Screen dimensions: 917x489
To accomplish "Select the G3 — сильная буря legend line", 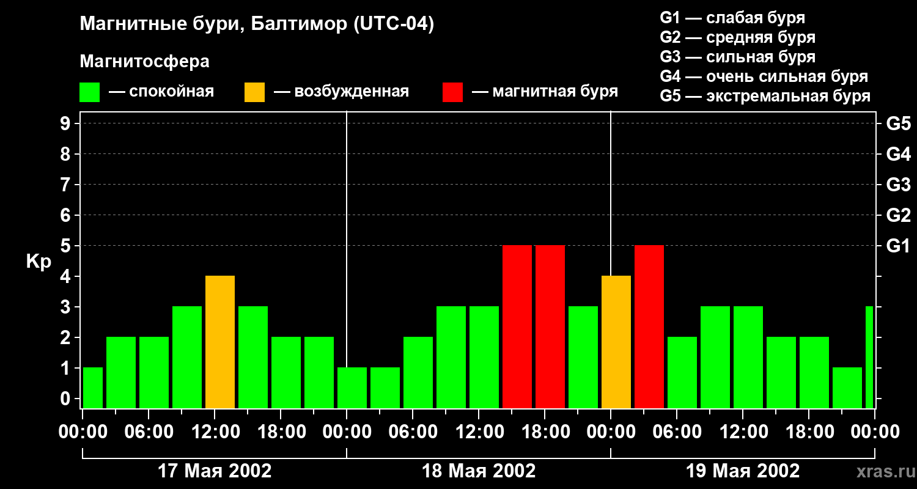I will pos(737,57).
